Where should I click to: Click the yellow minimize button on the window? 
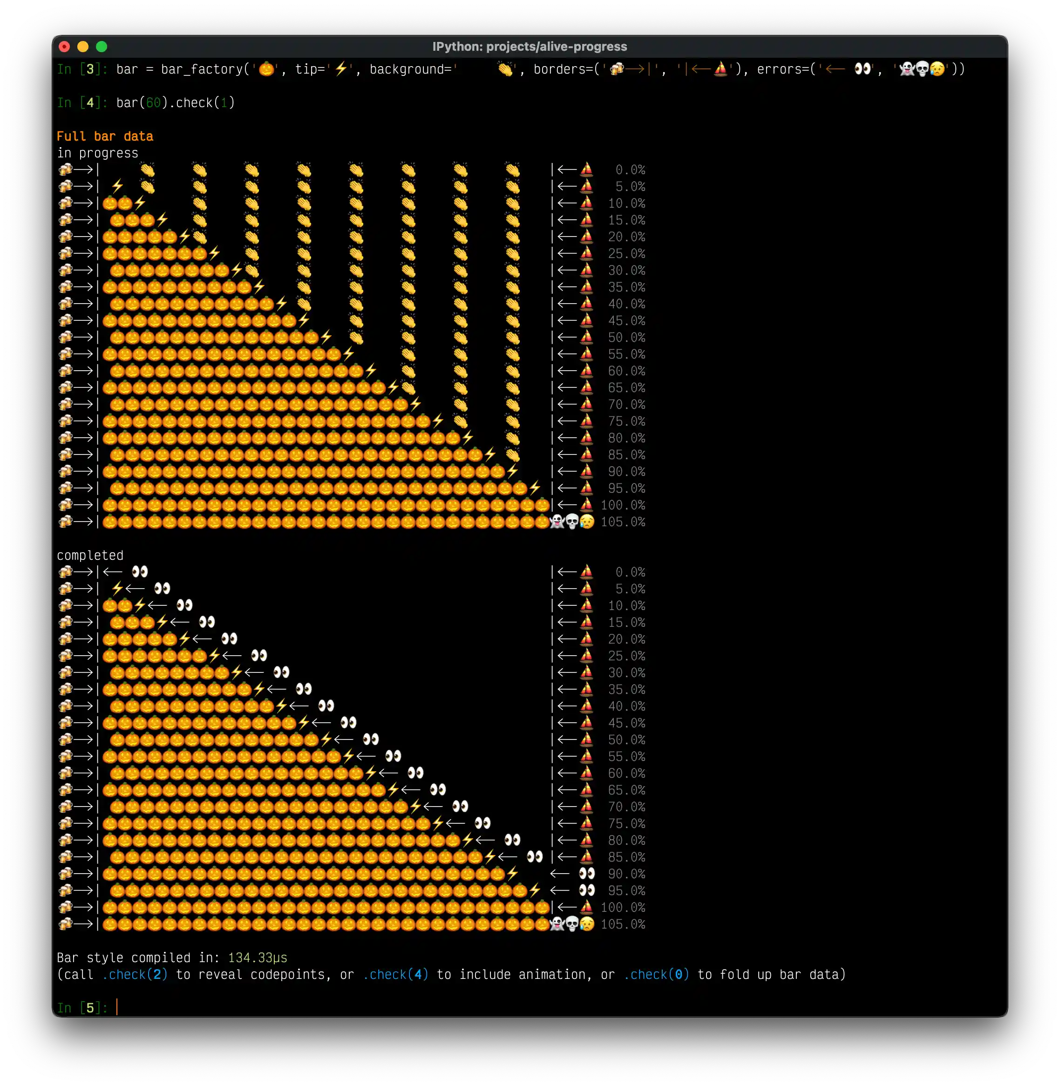point(83,47)
